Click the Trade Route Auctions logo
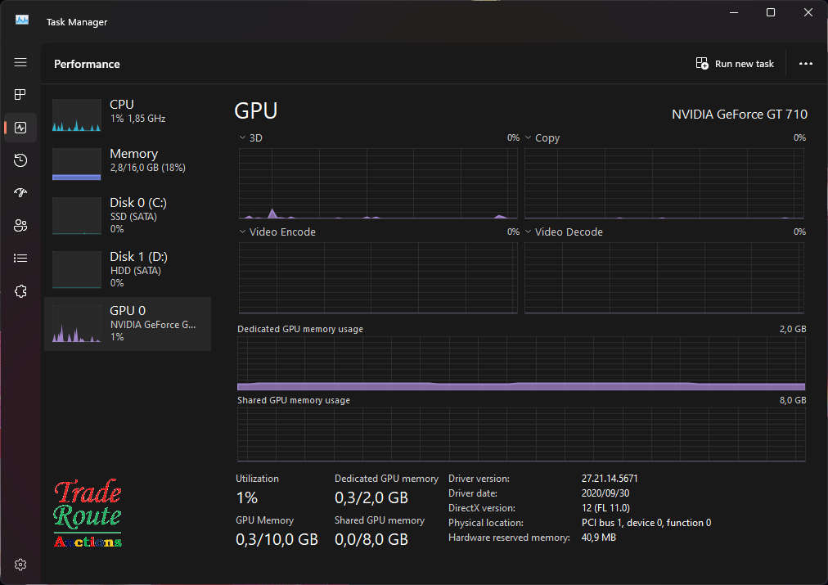The width and height of the screenshot is (828, 585). coord(88,511)
